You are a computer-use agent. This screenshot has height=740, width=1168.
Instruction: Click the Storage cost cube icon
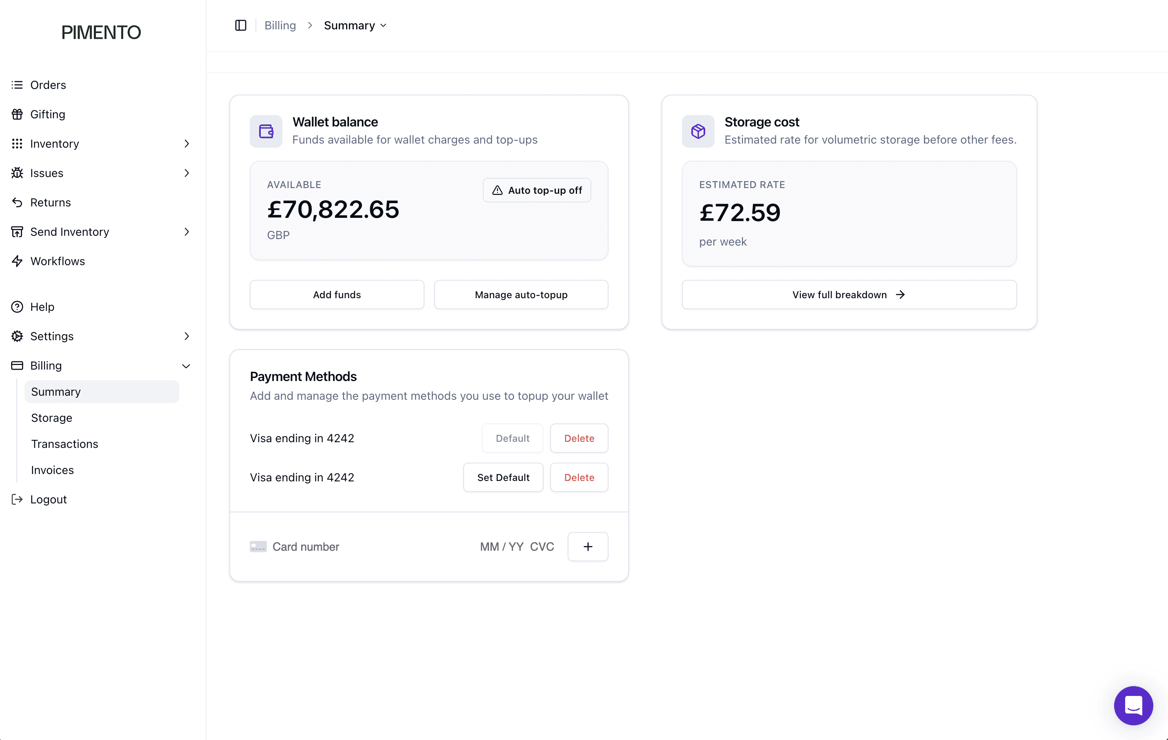pos(697,131)
